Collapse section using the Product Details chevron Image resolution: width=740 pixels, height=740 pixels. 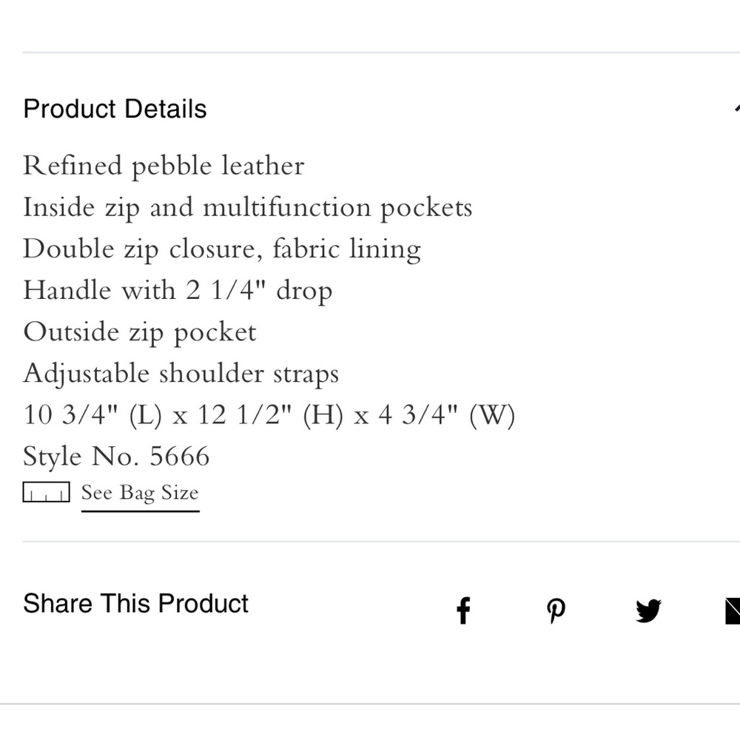point(736,109)
